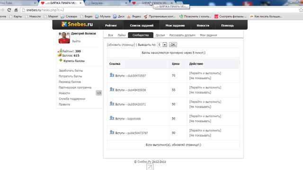Click the scroll-to-top arrow icon at bottom
This screenshot has width=303, height=170.
(x=150, y=167)
